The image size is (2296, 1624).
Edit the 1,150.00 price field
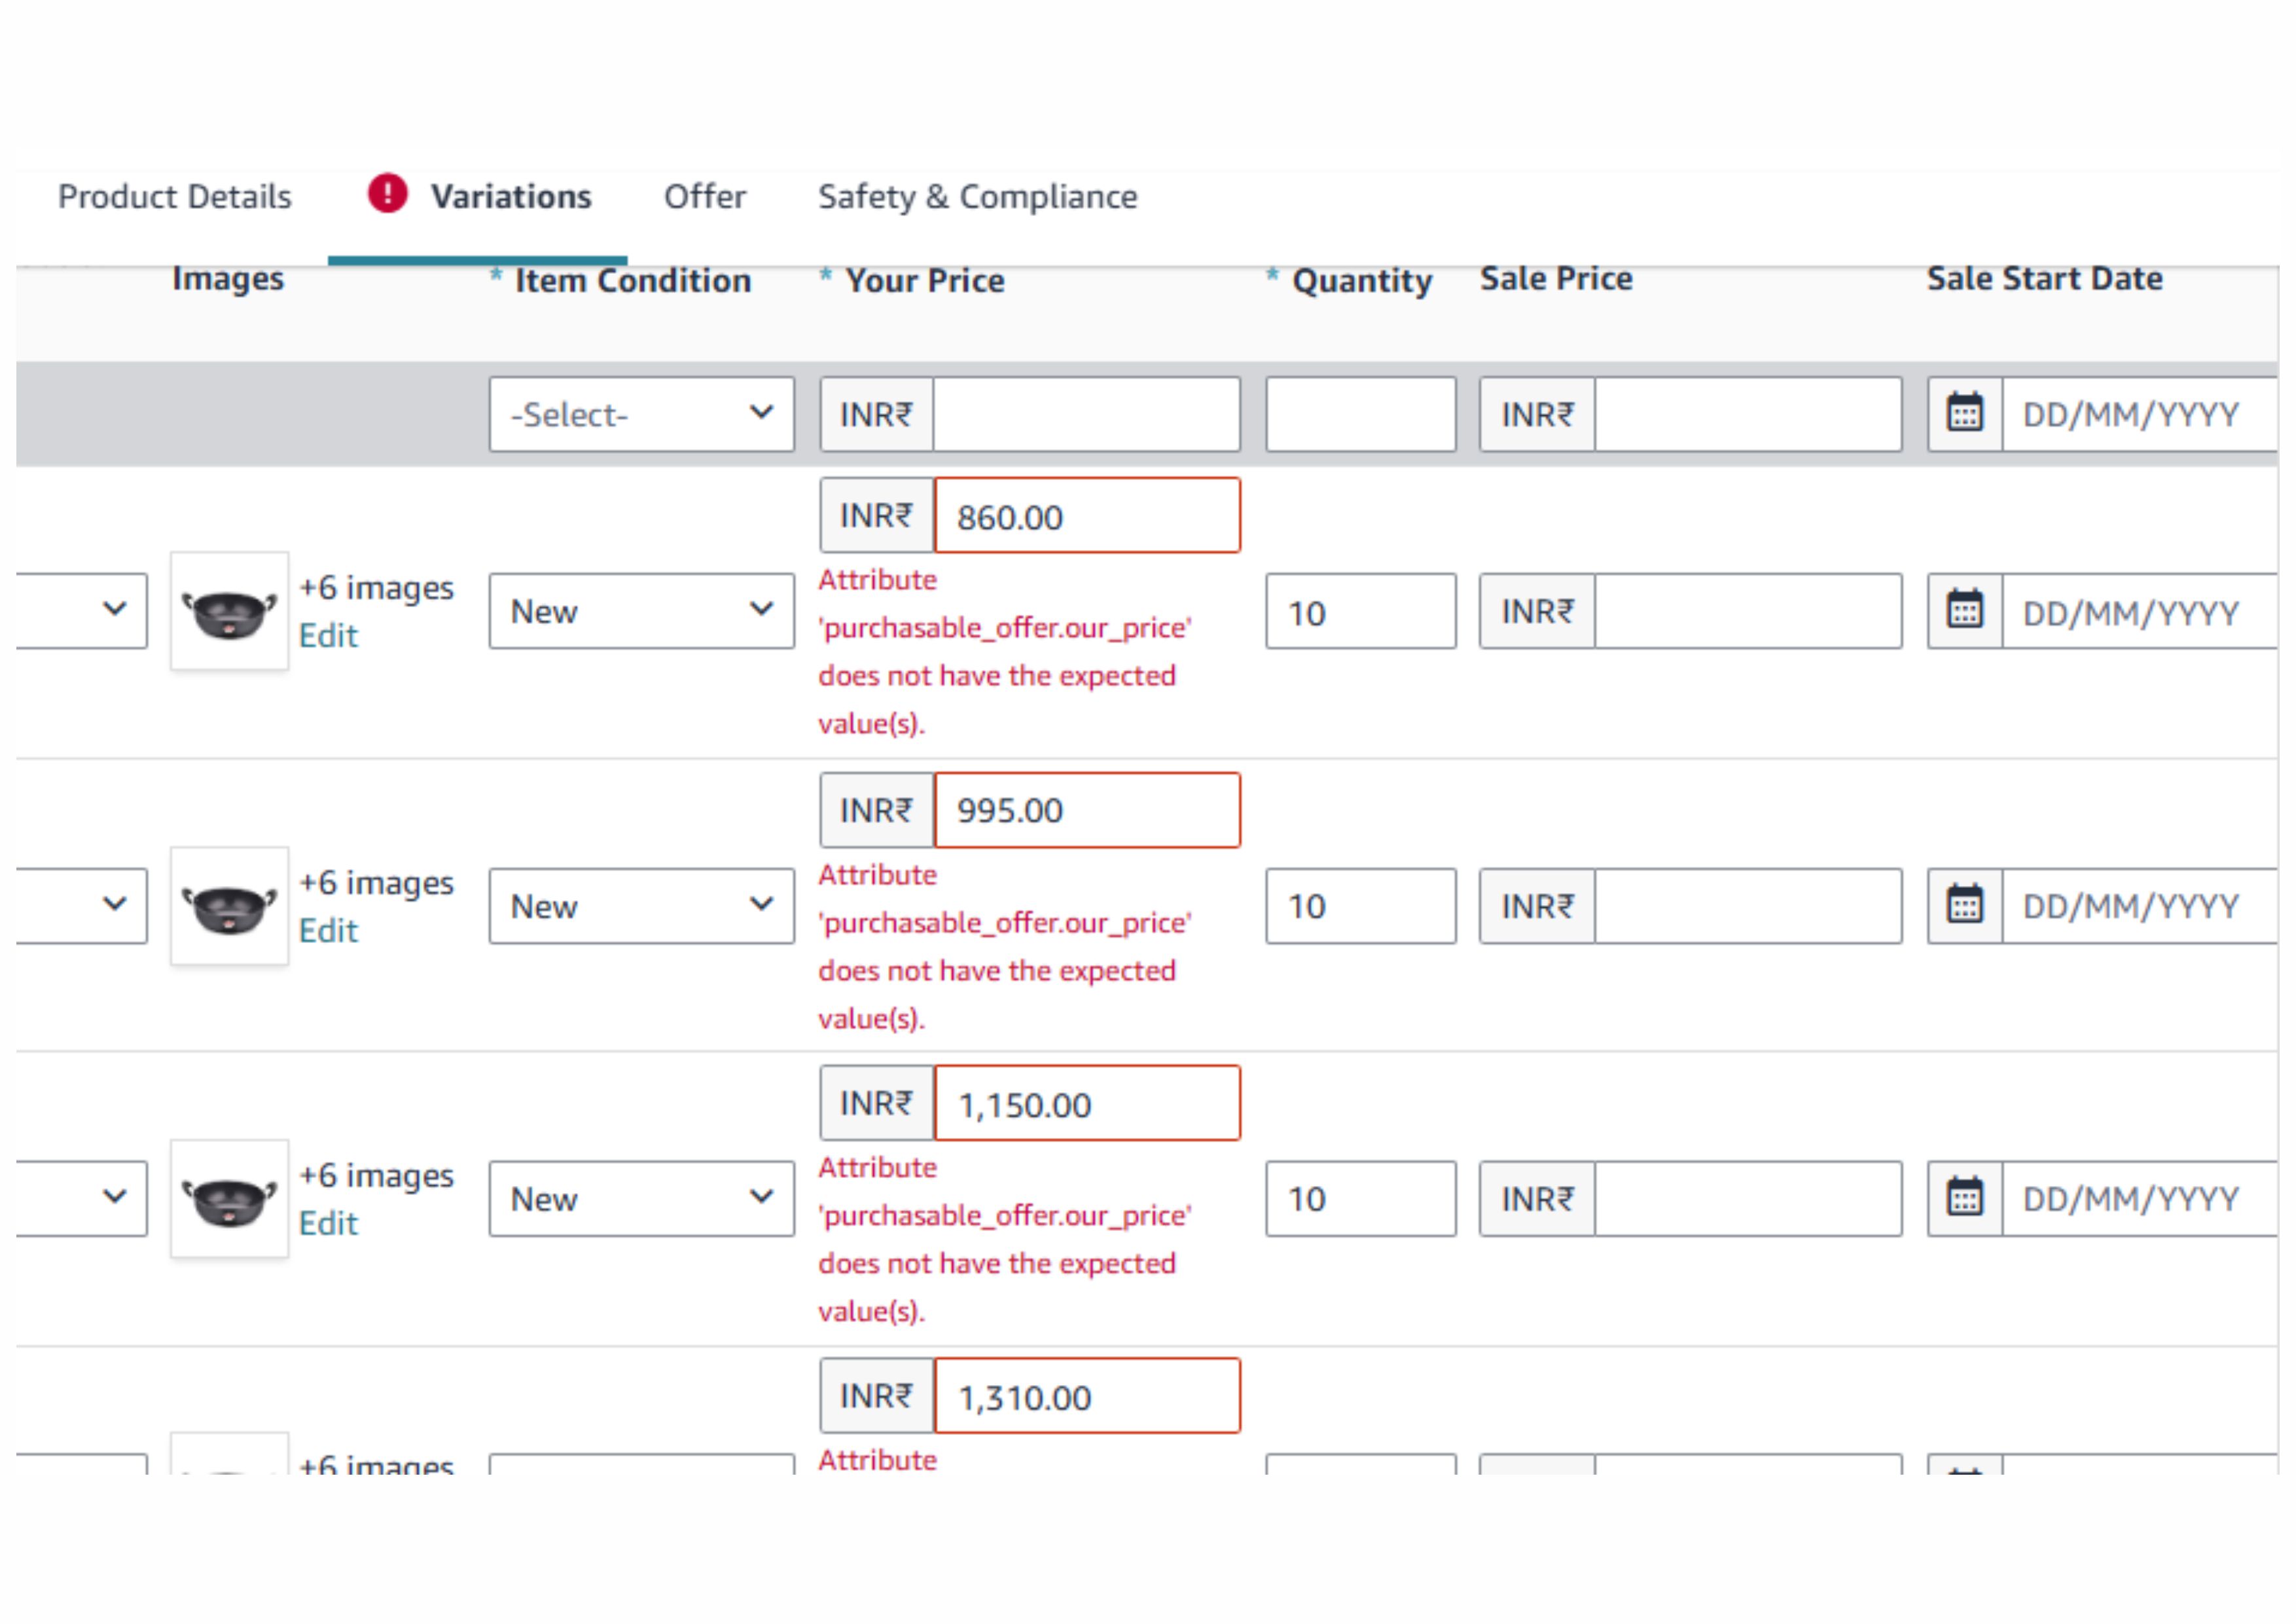(x=1087, y=1103)
